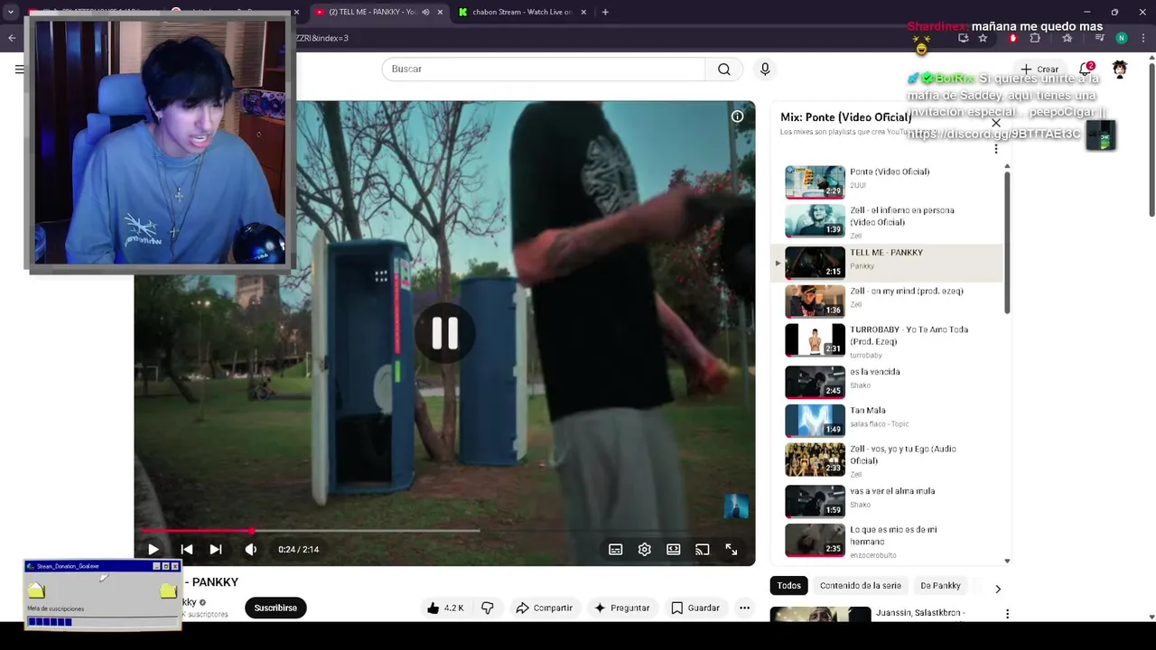Skip to next video in playlist
The image size is (1156, 650).
coord(216,549)
